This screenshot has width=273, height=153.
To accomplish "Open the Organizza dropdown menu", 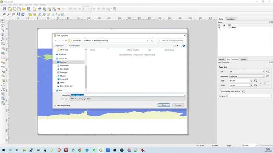I will (x=60, y=46).
